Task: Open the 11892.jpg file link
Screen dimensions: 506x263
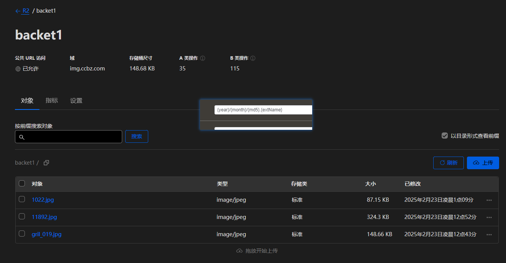Action: point(44,217)
